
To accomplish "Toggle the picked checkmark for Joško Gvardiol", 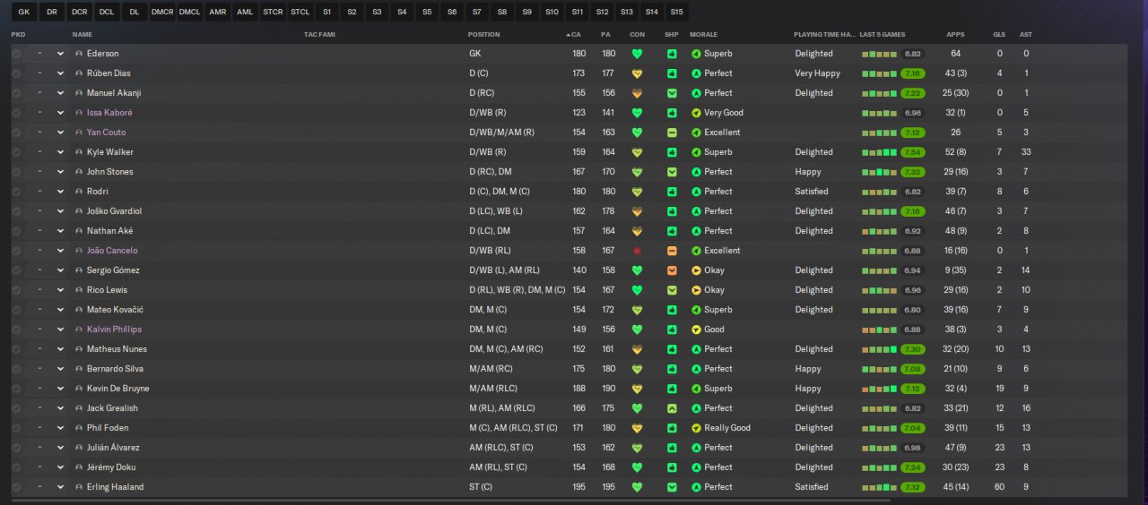I will (16, 211).
